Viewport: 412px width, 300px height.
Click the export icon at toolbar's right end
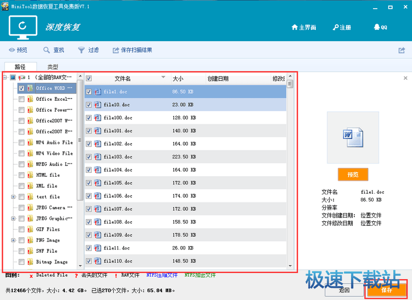[x=402, y=50]
